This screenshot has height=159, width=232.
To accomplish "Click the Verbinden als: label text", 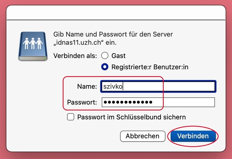I will click(x=75, y=56).
